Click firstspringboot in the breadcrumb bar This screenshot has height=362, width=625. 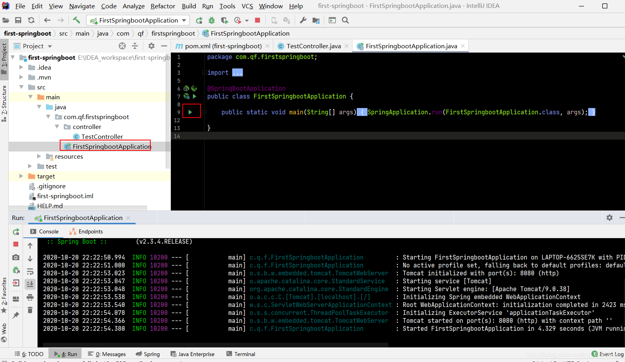tap(173, 34)
